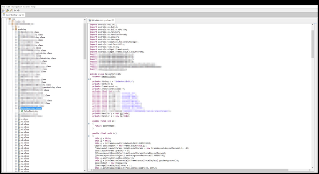Image resolution: width=319 pixels, height=174 pixels.
Task: Select al.class in the tree
Action: [x=25, y=151]
